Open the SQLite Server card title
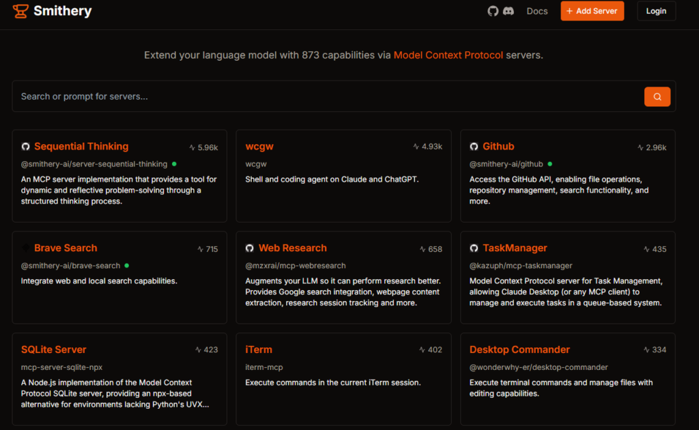Screen dimensions: 699x430 [x=54, y=349]
